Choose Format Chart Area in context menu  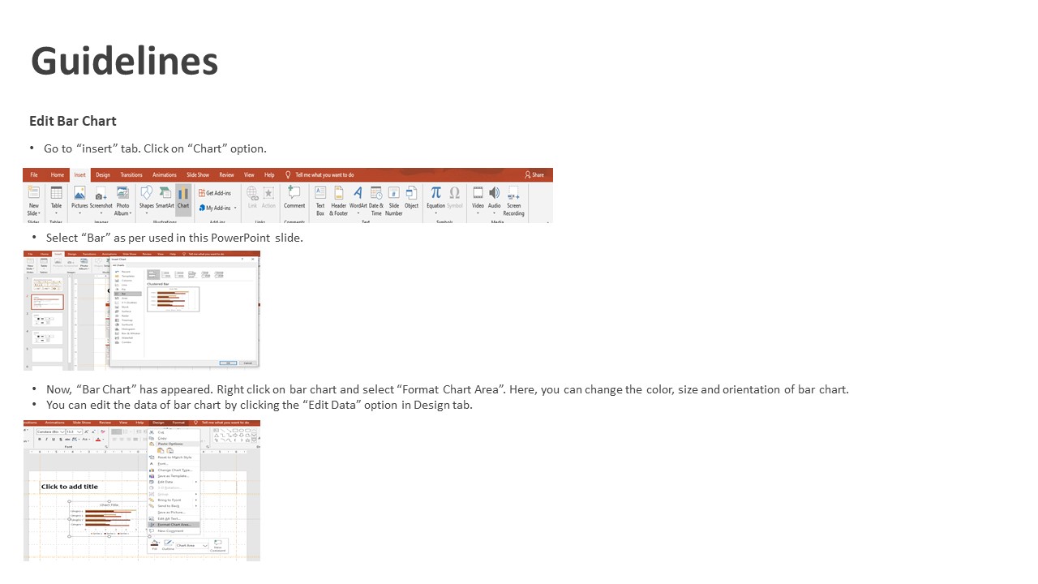pos(174,525)
